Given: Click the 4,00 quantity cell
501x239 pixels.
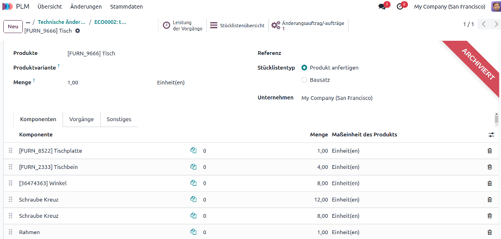Looking at the screenshot, I should pyautogui.click(x=323, y=167).
